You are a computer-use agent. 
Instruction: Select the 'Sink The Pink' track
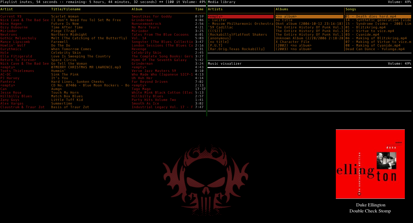(x=65, y=75)
